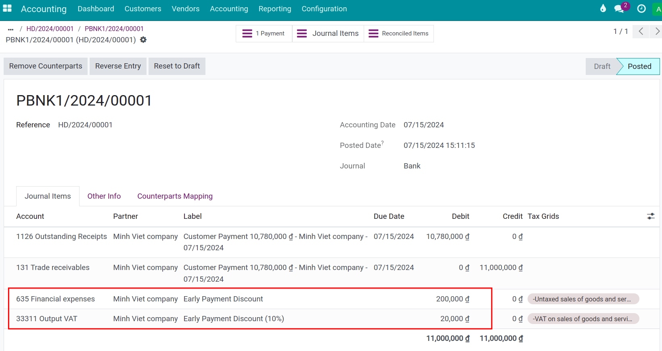Go to next record arrow
The height and width of the screenshot is (351, 662).
(x=656, y=31)
